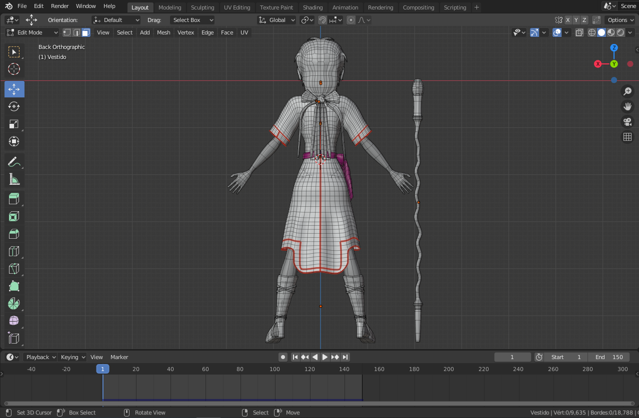Switch to the UV Editing workspace tab

[x=237, y=7]
